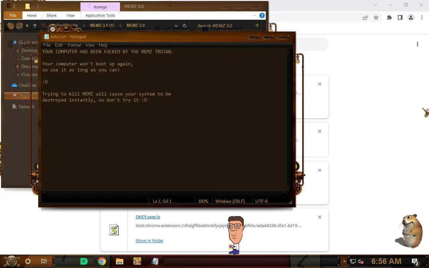Open Explorer quick access toolbar dropdown
The width and height of the screenshot is (429, 268).
34,6
